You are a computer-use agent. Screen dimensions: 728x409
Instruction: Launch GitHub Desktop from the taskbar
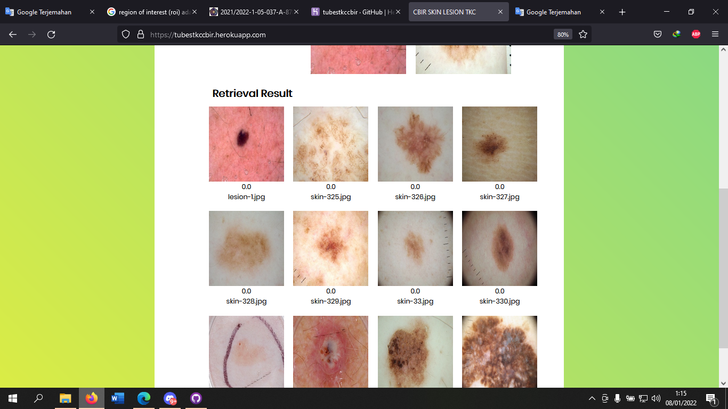[x=196, y=398]
